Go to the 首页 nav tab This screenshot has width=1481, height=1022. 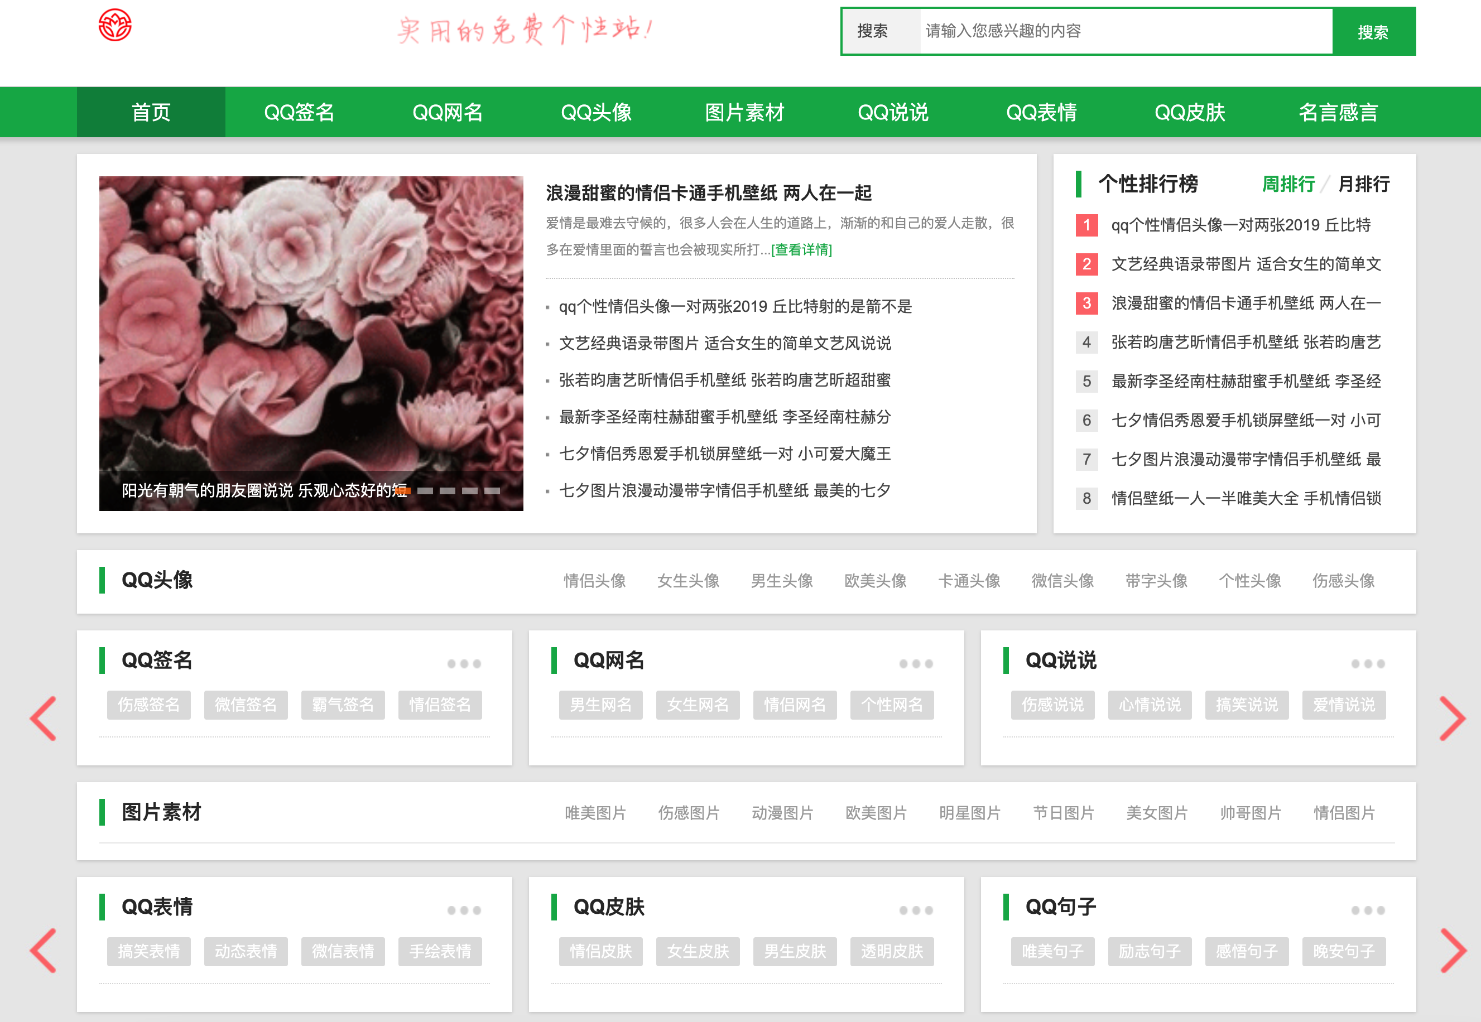[151, 112]
